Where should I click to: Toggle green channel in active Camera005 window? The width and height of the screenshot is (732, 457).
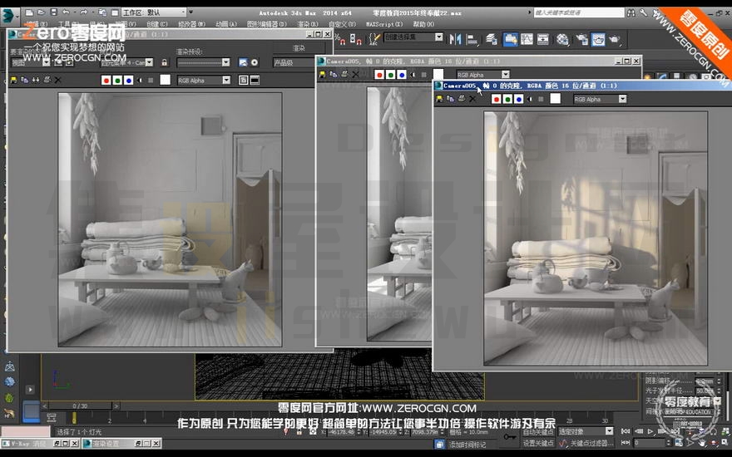point(507,99)
